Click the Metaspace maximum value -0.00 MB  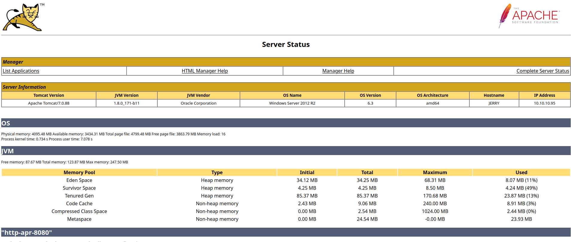point(435,219)
